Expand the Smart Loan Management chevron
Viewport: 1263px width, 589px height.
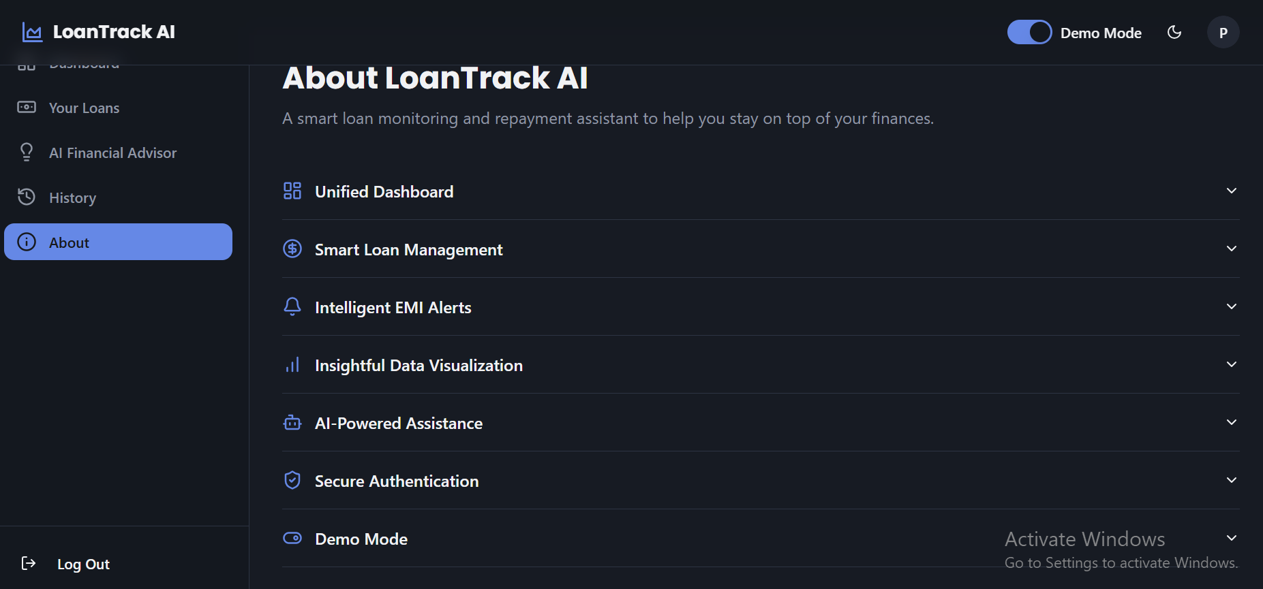pos(1231,249)
